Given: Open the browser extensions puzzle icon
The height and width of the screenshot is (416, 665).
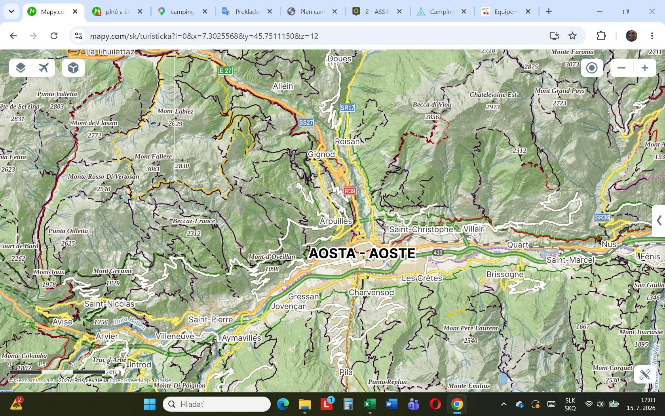Looking at the screenshot, I should coord(601,36).
